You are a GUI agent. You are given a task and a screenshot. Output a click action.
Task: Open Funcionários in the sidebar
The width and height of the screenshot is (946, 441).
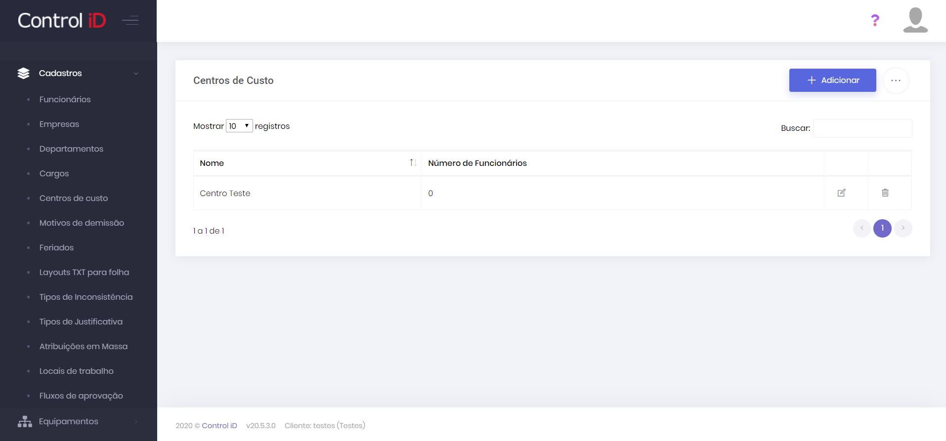coord(65,99)
